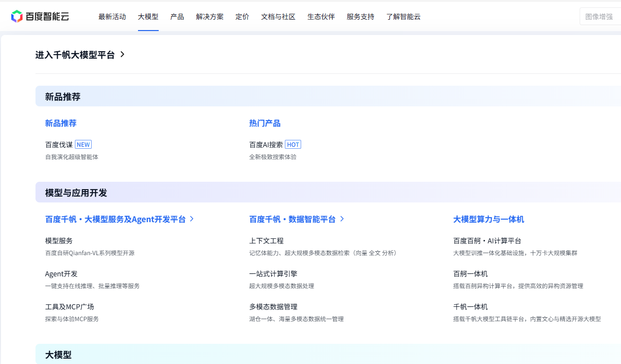Click chevron next to 进入千帆大模型平台
This screenshot has width=621, height=364.
122,55
